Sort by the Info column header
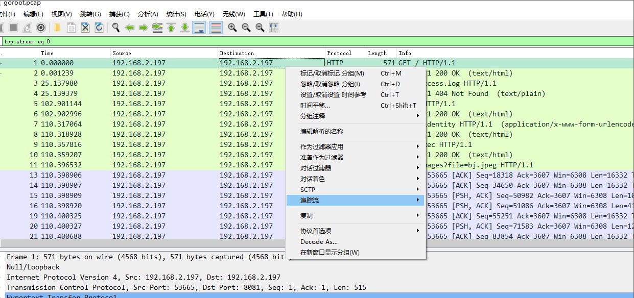 click(x=515, y=53)
